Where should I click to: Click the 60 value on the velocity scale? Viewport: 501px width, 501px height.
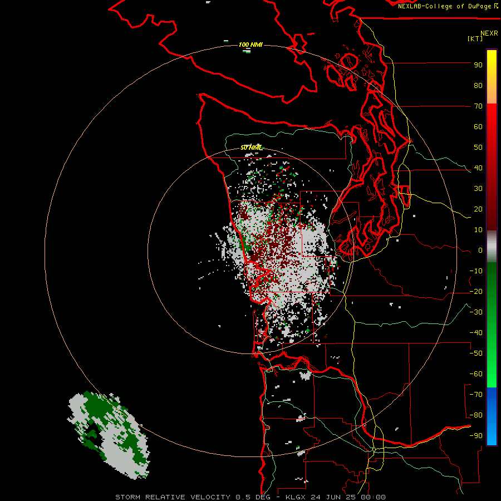coord(478,127)
